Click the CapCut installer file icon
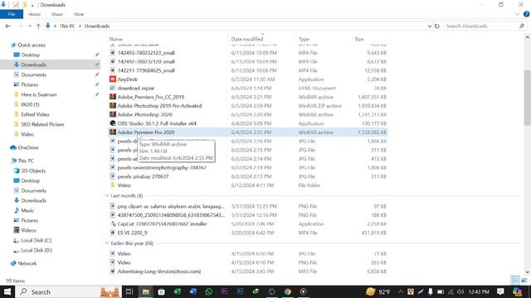531x298 pixels. point(113,223)
